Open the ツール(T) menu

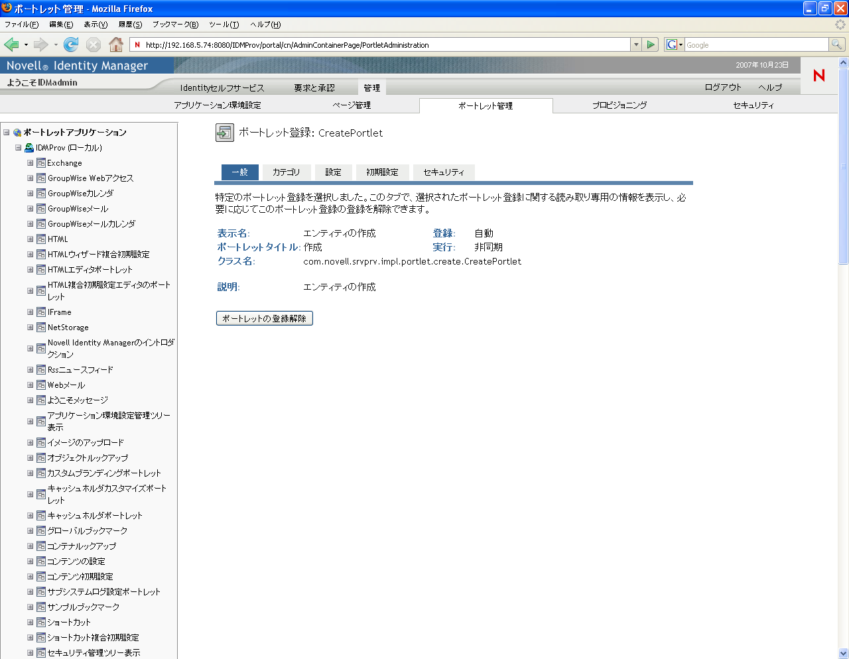[x=224, y=25]
